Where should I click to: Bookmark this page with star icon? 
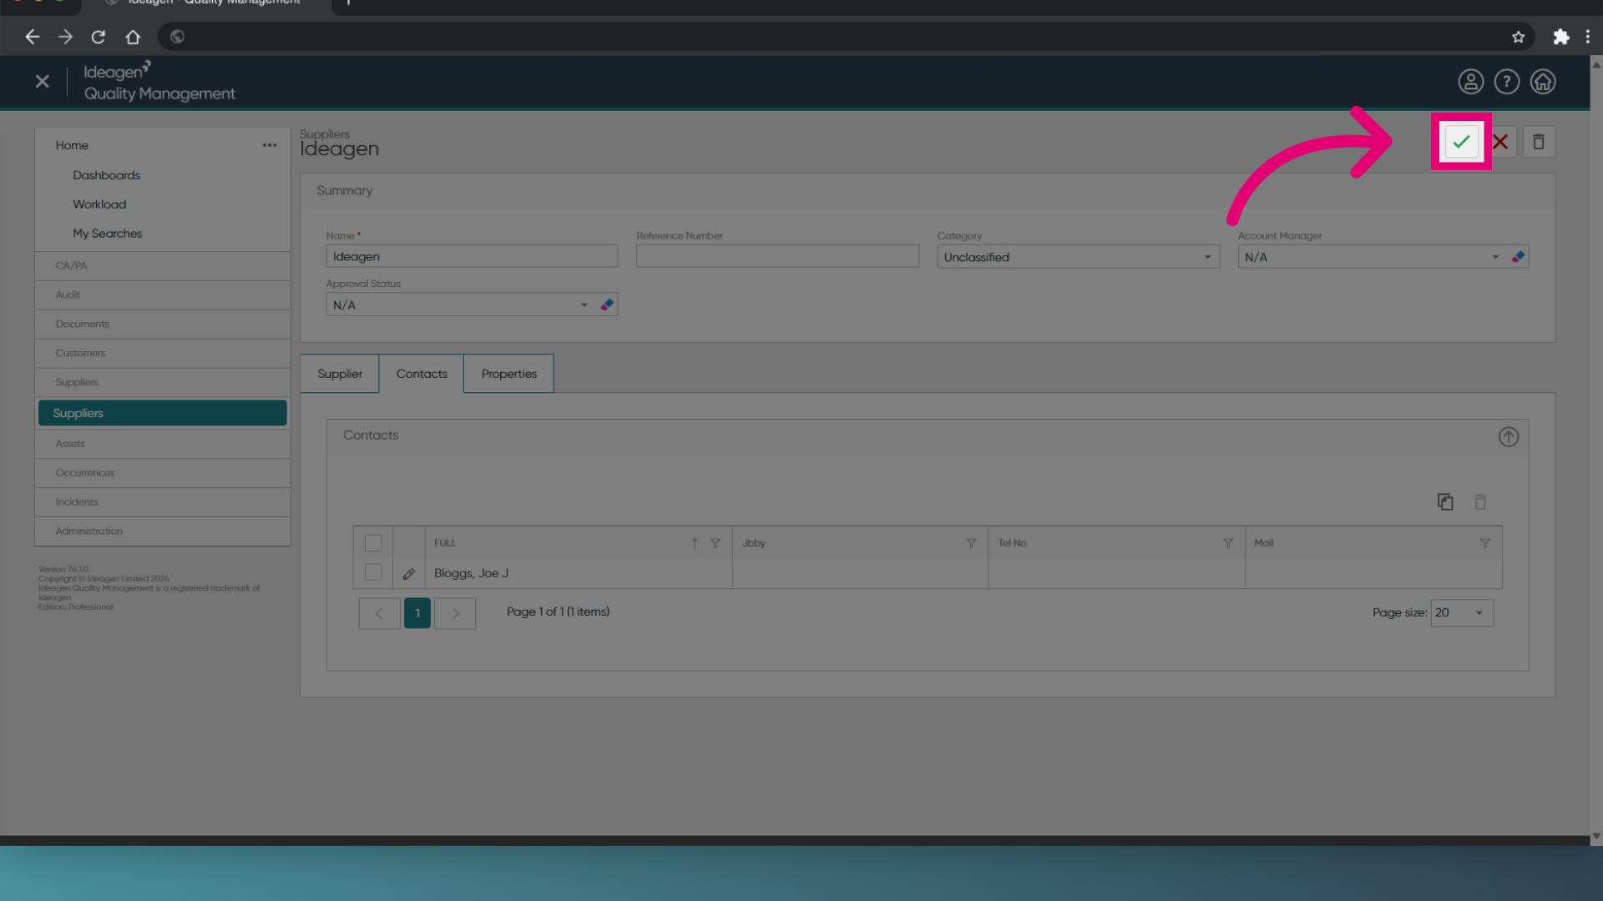point(1518,37)
